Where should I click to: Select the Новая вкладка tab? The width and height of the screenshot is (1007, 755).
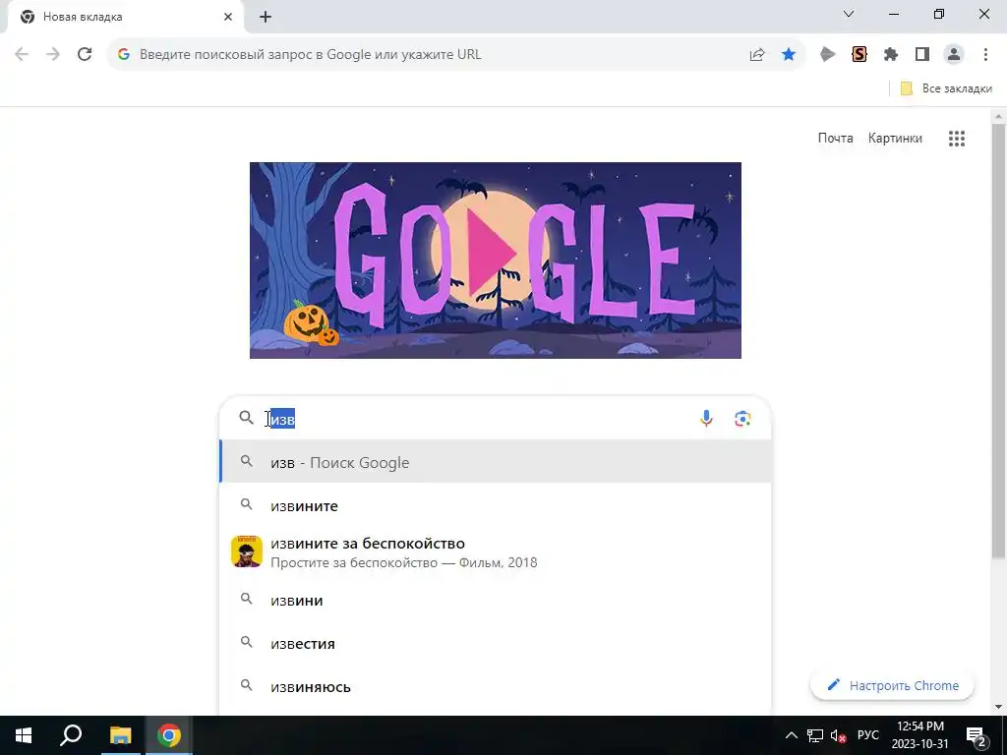pos(126,18)
